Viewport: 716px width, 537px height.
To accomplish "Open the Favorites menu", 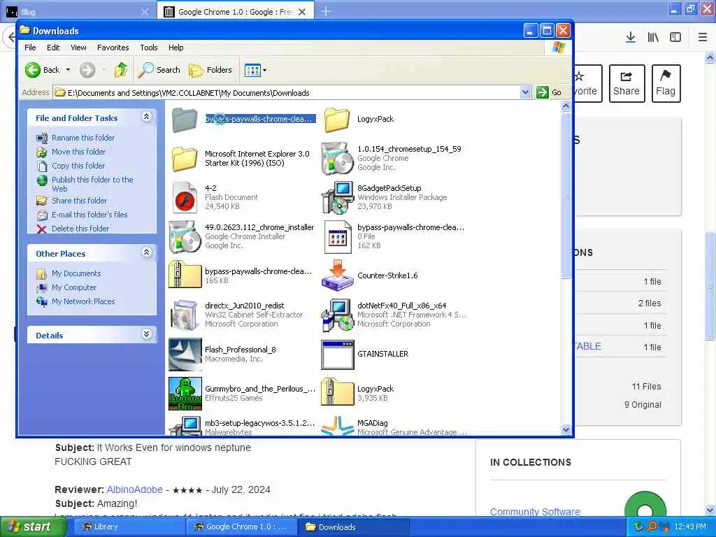I will 113,48.
